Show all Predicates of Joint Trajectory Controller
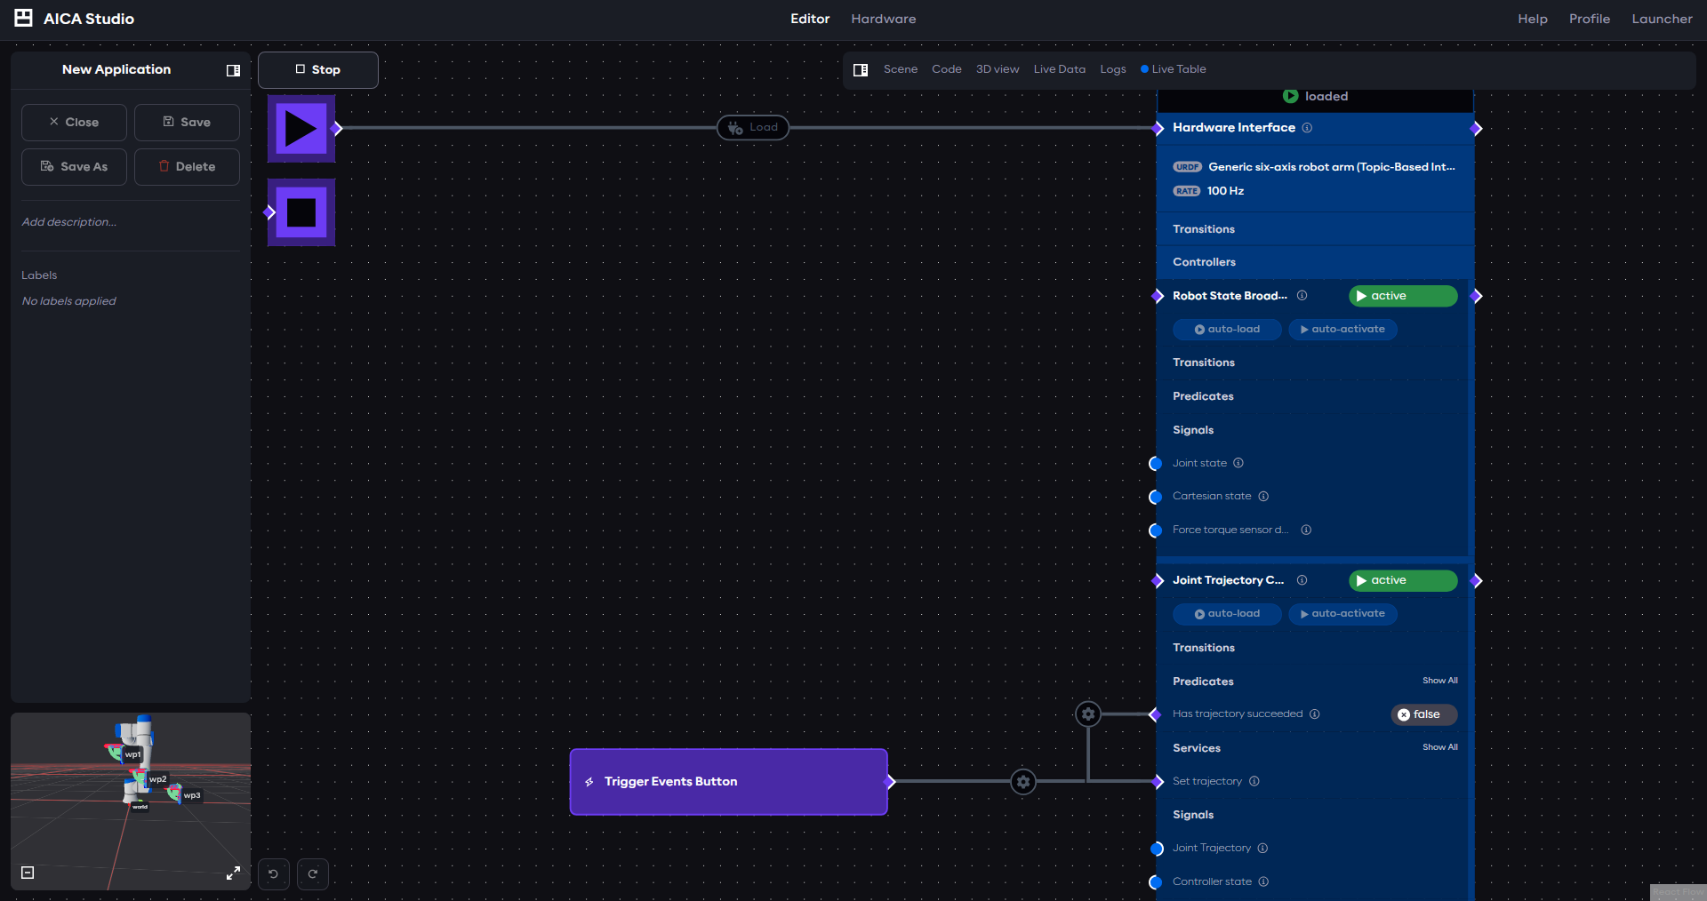The image size is (1707, 901). pyautogui.click(x=1439, y=681)
